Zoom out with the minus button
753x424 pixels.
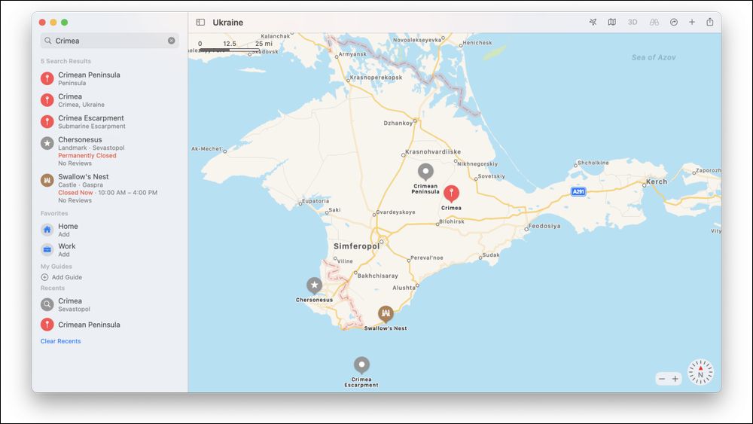tap(662, 379)
